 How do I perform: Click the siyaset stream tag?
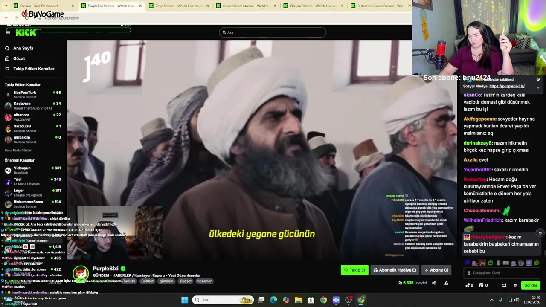(185, 281)
